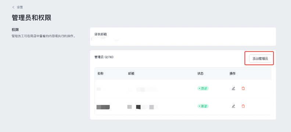Delete the first administrator using trash icon
This screenshot has width=291, height=132.
tap(243, 88)
